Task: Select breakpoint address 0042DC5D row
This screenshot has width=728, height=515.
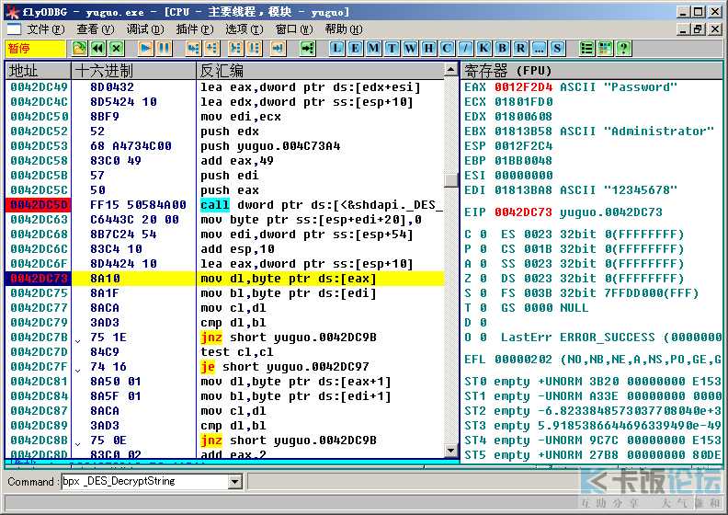Action: (39, 205)
